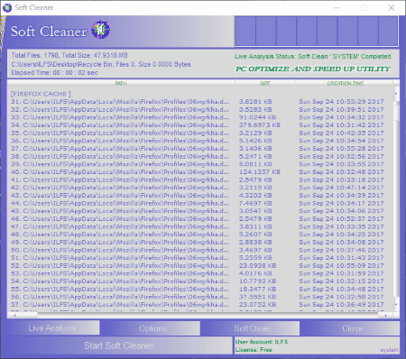Click size value 7.4697 KB
Image resolution: width=406 pixels, height=359 pixels.
255,203
